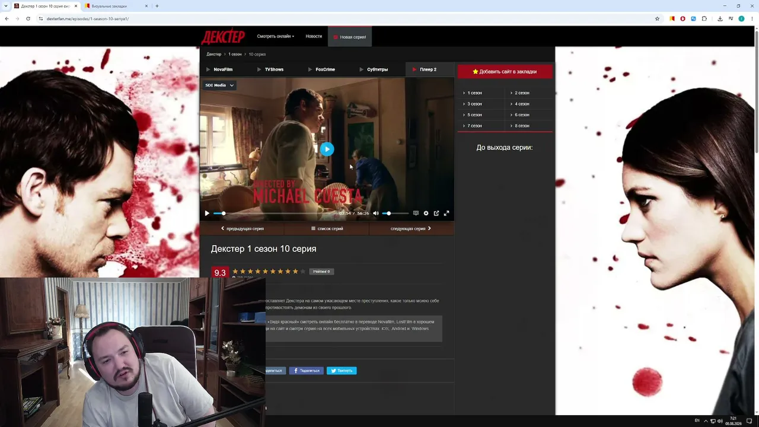This screenshot has width=759, height=427.
Task: Go to the 1 сезон breadcrumb link
Action: [235, 54]
